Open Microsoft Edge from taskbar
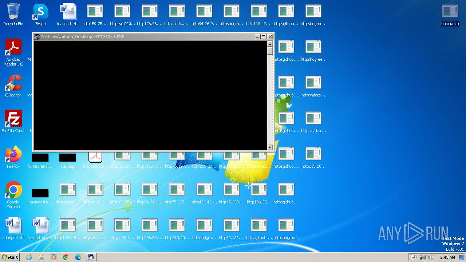 [x=78, y=257]
